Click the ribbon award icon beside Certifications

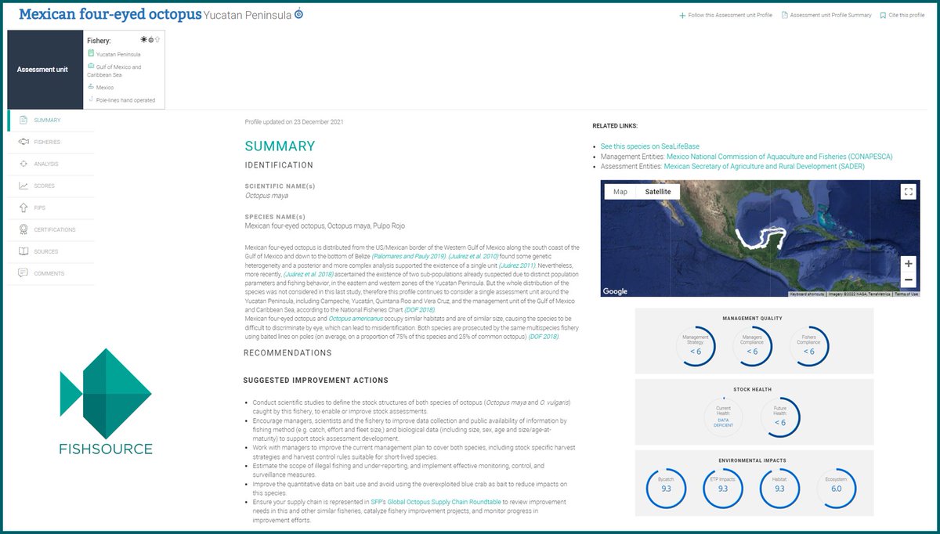[x=23, y=229]
